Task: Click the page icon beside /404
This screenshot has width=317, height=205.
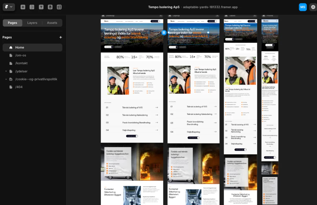Action: 11,87
